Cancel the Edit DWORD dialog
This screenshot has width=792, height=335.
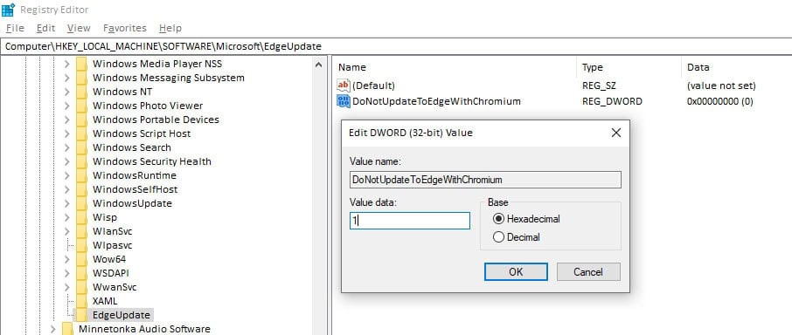coord(588,272)
